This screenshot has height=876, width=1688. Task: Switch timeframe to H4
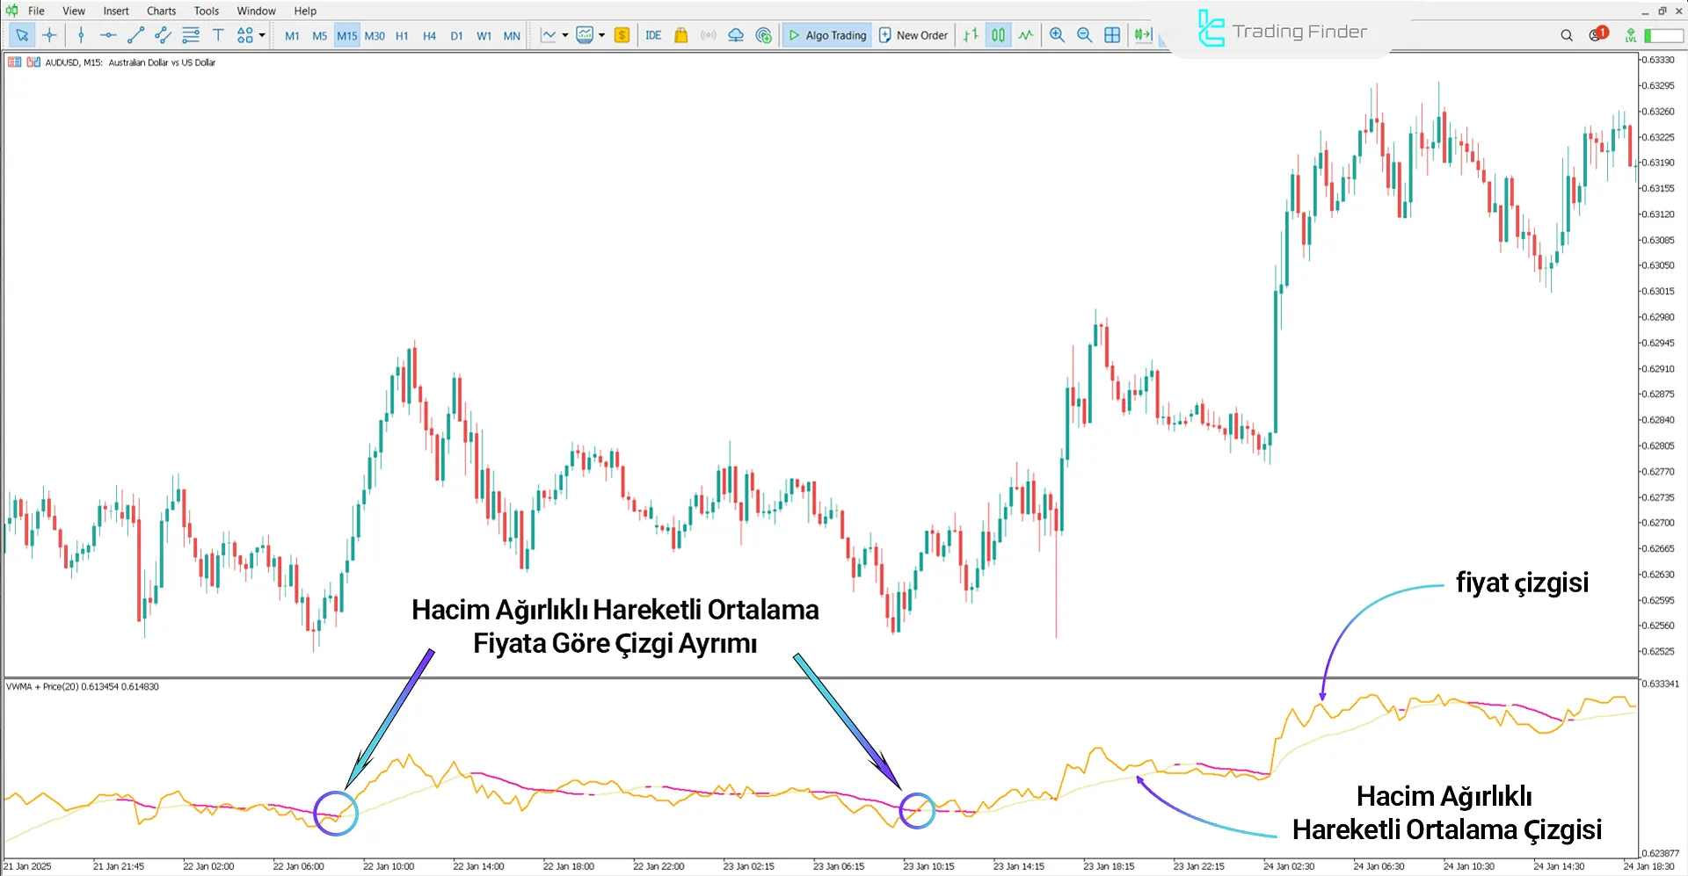click(429, 35)
